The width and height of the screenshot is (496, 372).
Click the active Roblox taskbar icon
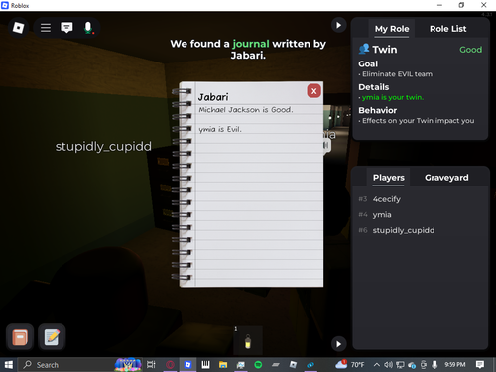point(187,365)
